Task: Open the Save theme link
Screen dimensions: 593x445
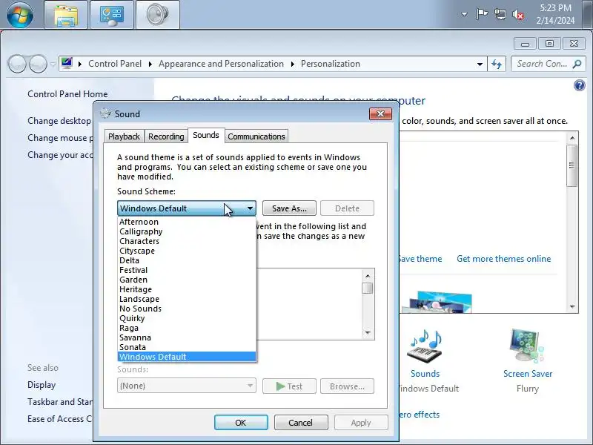Action: point(420,259)
